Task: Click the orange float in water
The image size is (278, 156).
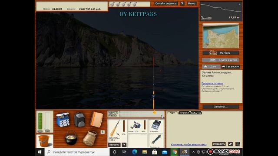Action: (160, 71)
